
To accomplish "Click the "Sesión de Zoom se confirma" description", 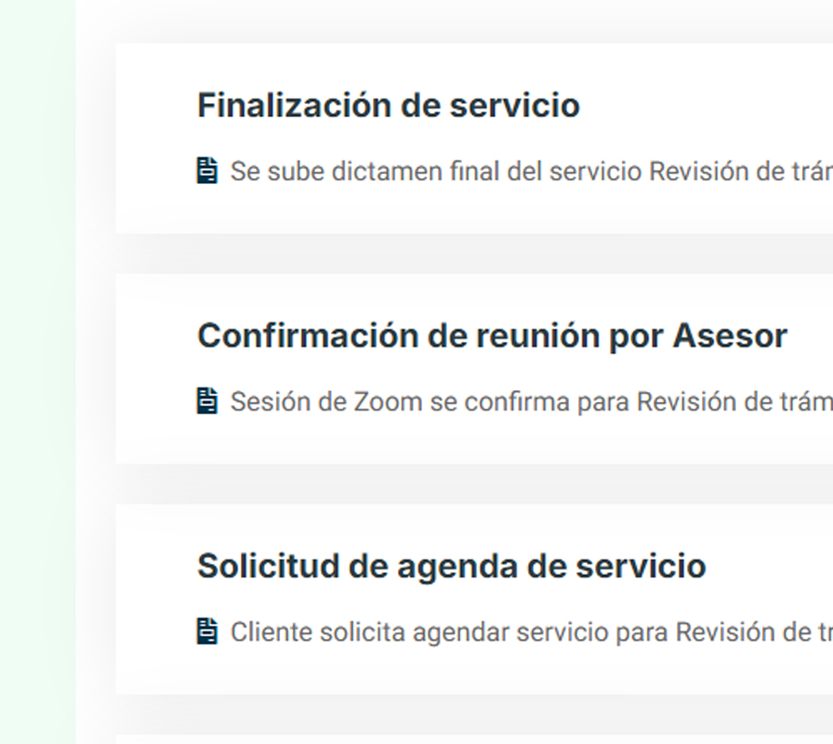I will (531, 402).
